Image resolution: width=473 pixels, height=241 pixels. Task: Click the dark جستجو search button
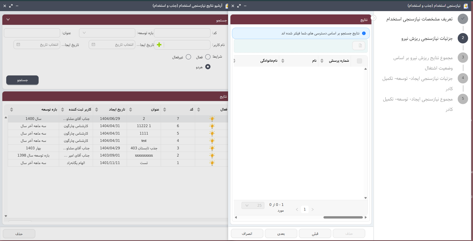tap(22, 80)
